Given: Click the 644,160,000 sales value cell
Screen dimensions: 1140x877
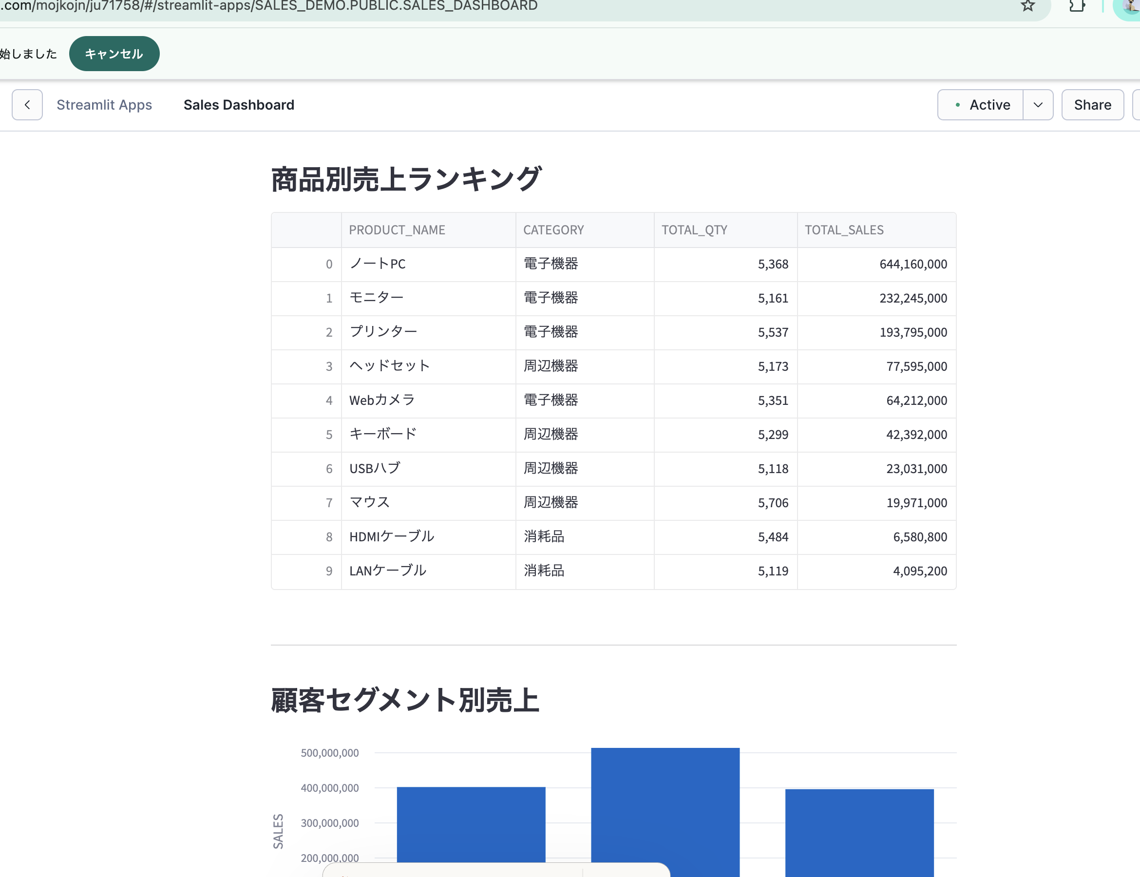Looking at the screenshot, I should point(913,264).
